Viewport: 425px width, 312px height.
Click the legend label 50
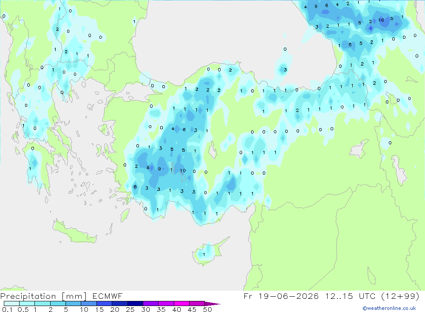tap(208, 309)
